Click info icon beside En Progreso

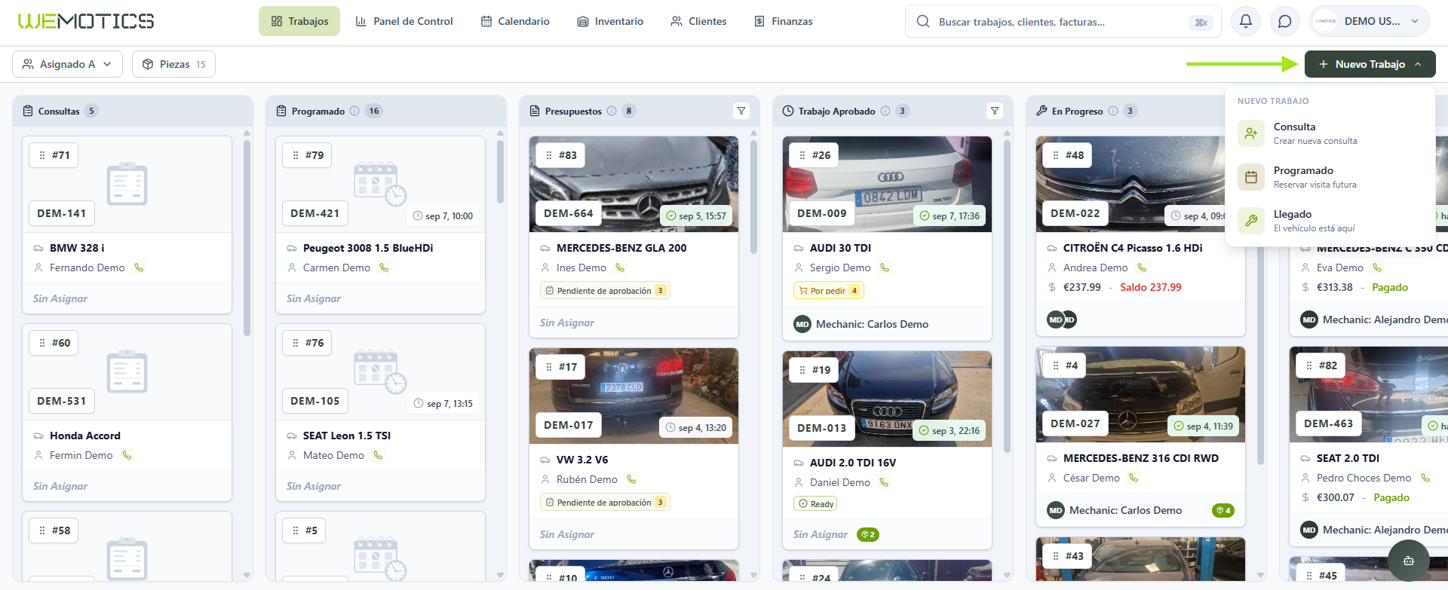coord(1113,111)
